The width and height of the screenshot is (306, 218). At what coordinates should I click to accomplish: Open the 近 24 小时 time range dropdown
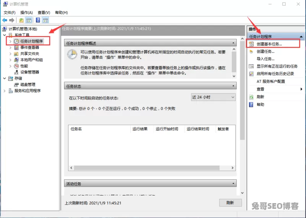coord(213,97)
